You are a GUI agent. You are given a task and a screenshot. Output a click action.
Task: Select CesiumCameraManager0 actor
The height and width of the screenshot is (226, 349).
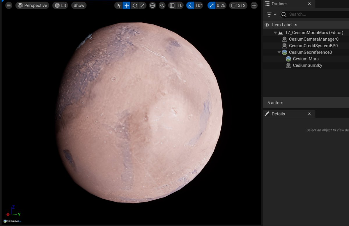306,39
